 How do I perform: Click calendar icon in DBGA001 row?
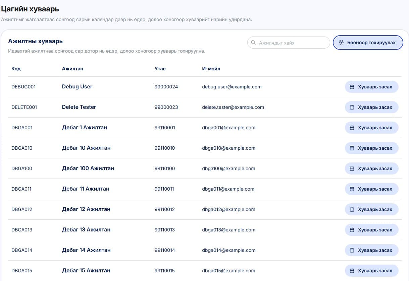coord(352,128)
